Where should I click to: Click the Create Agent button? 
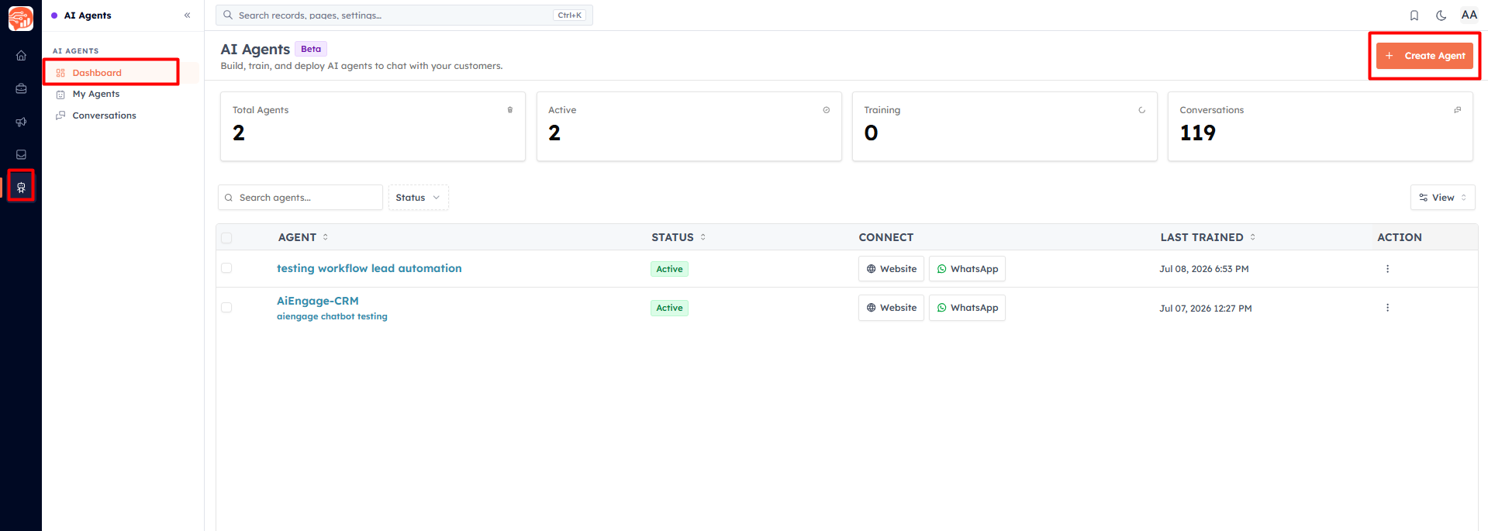[1424, 56]
